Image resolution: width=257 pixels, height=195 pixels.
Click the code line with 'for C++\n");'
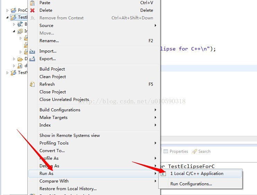pyautogui.click(x=188, y=49)
